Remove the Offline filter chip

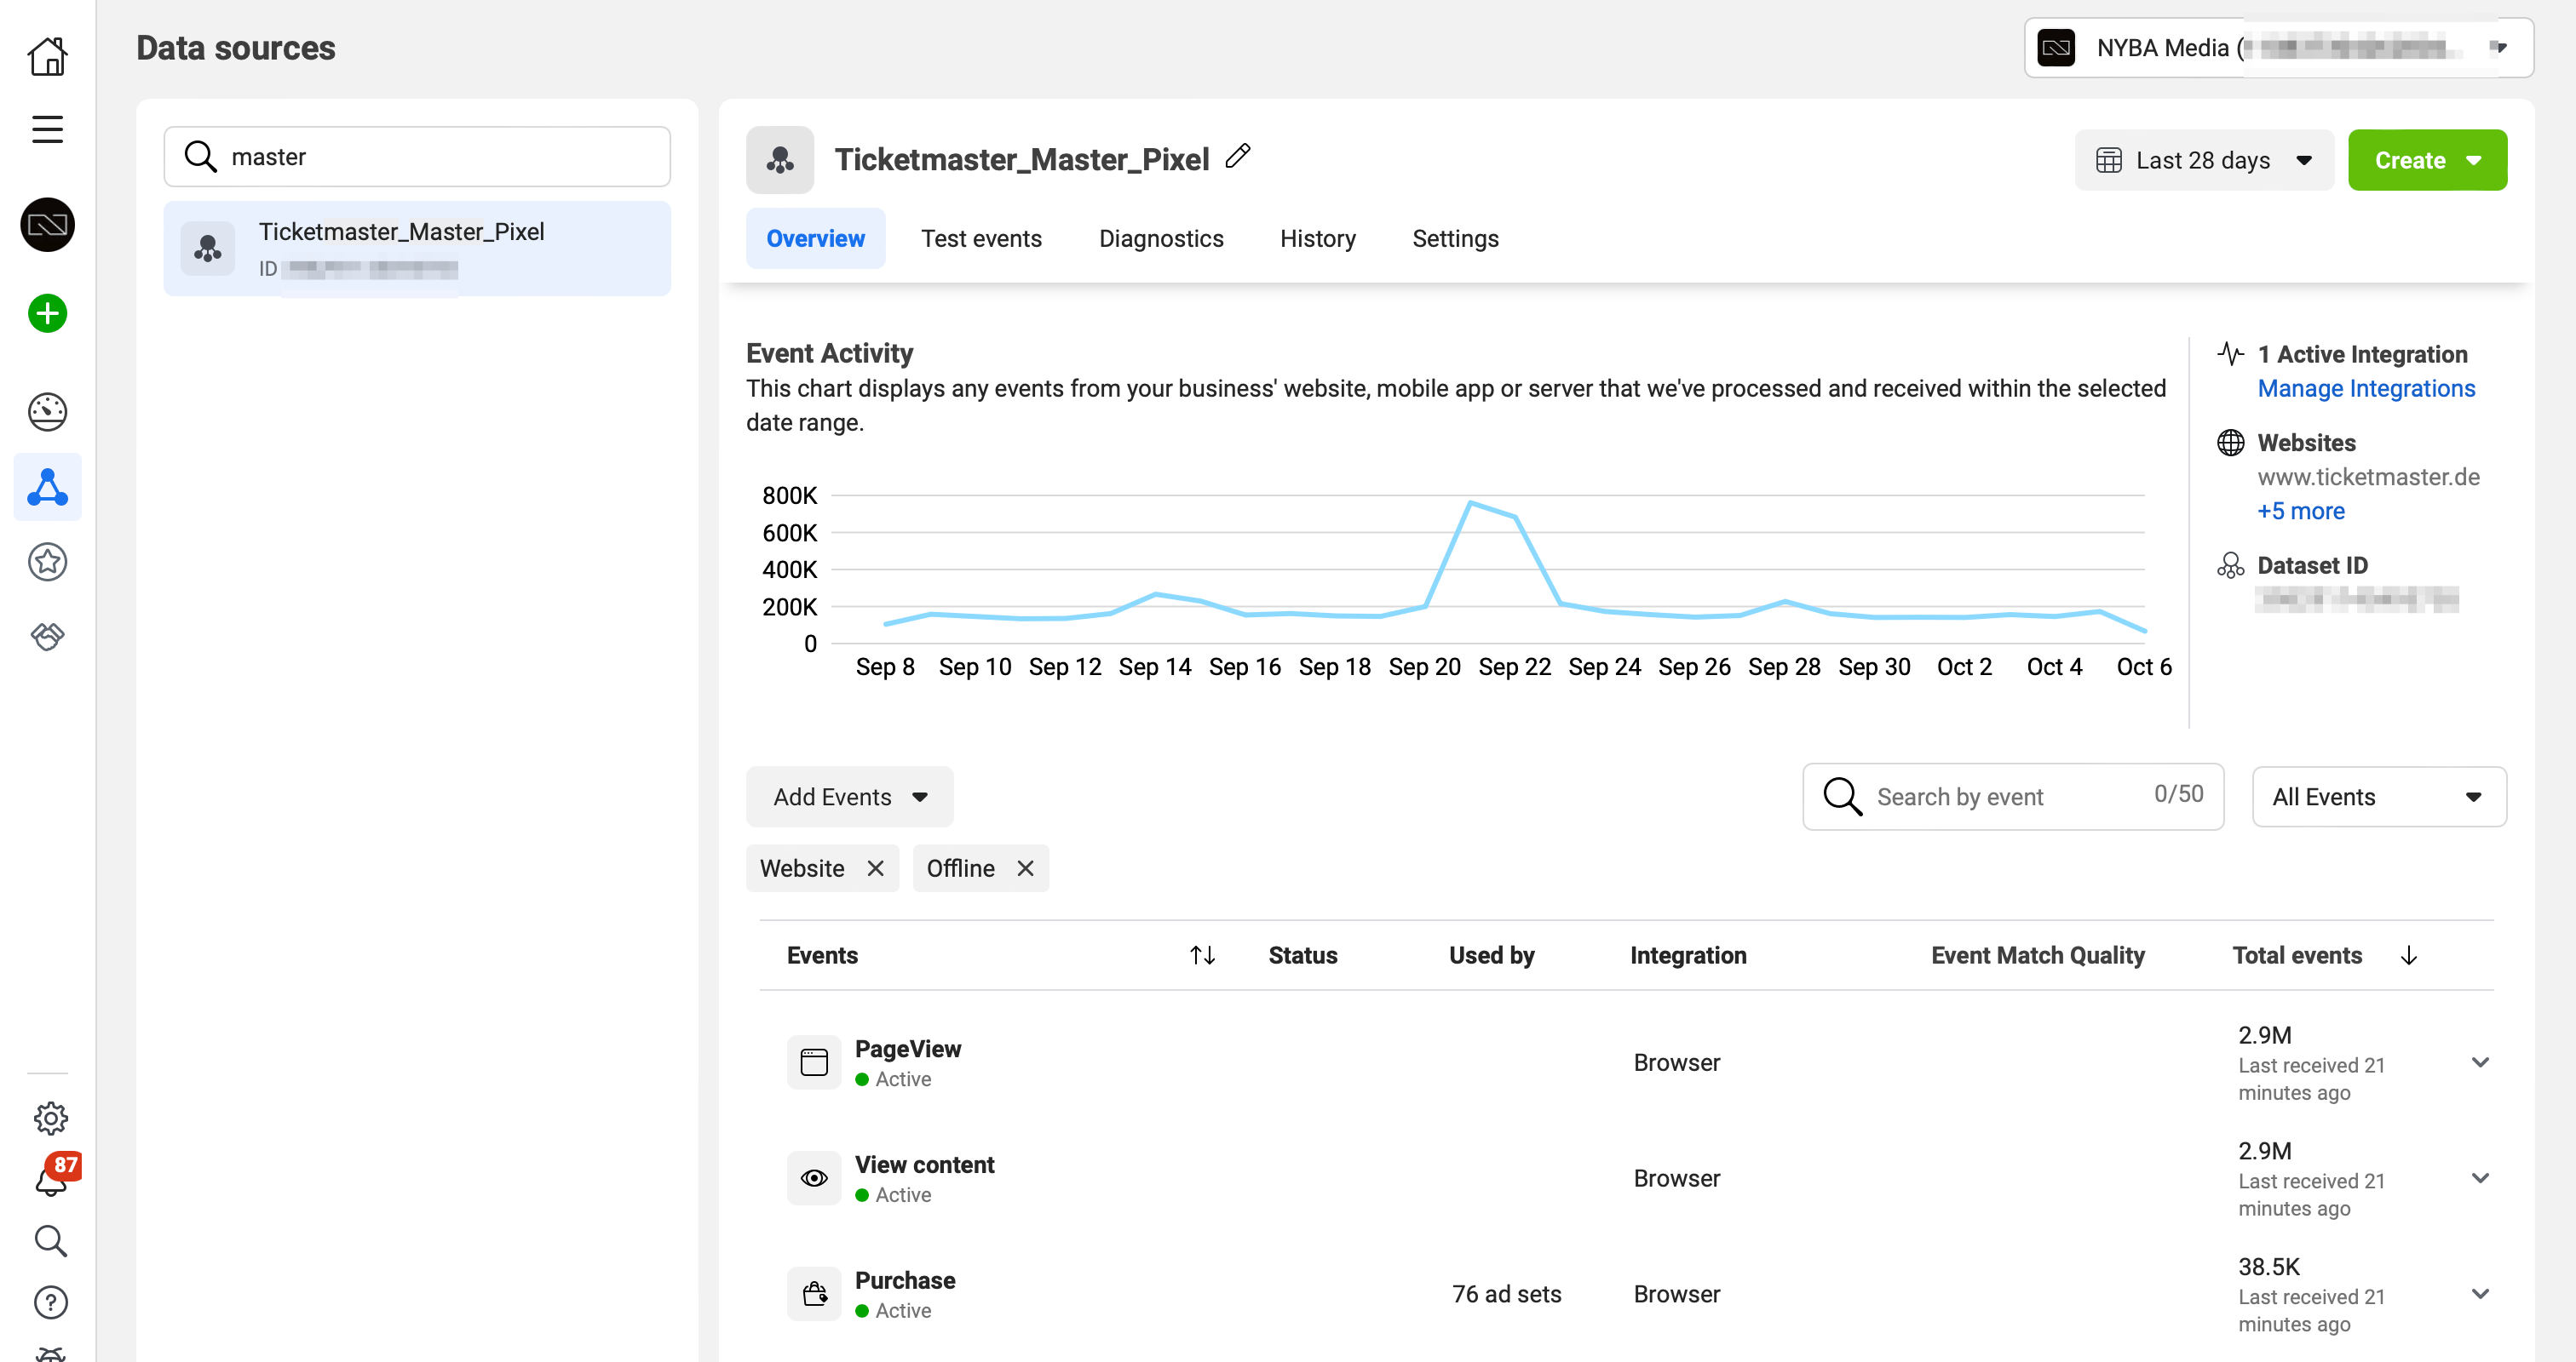pos(1025,867)
